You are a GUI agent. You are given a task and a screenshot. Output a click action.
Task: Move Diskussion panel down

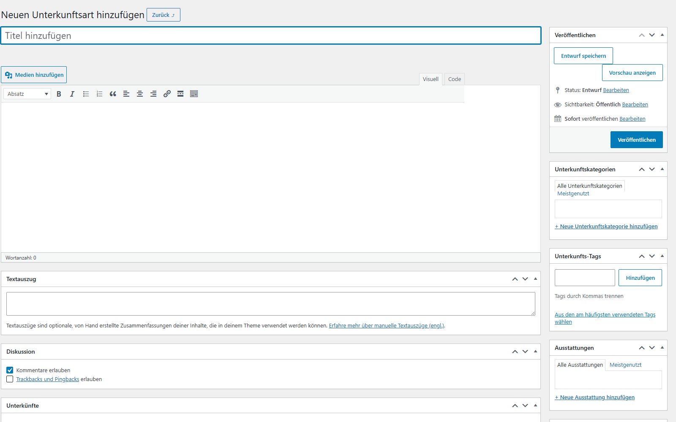pyautogui.click(x=525, y=352)
